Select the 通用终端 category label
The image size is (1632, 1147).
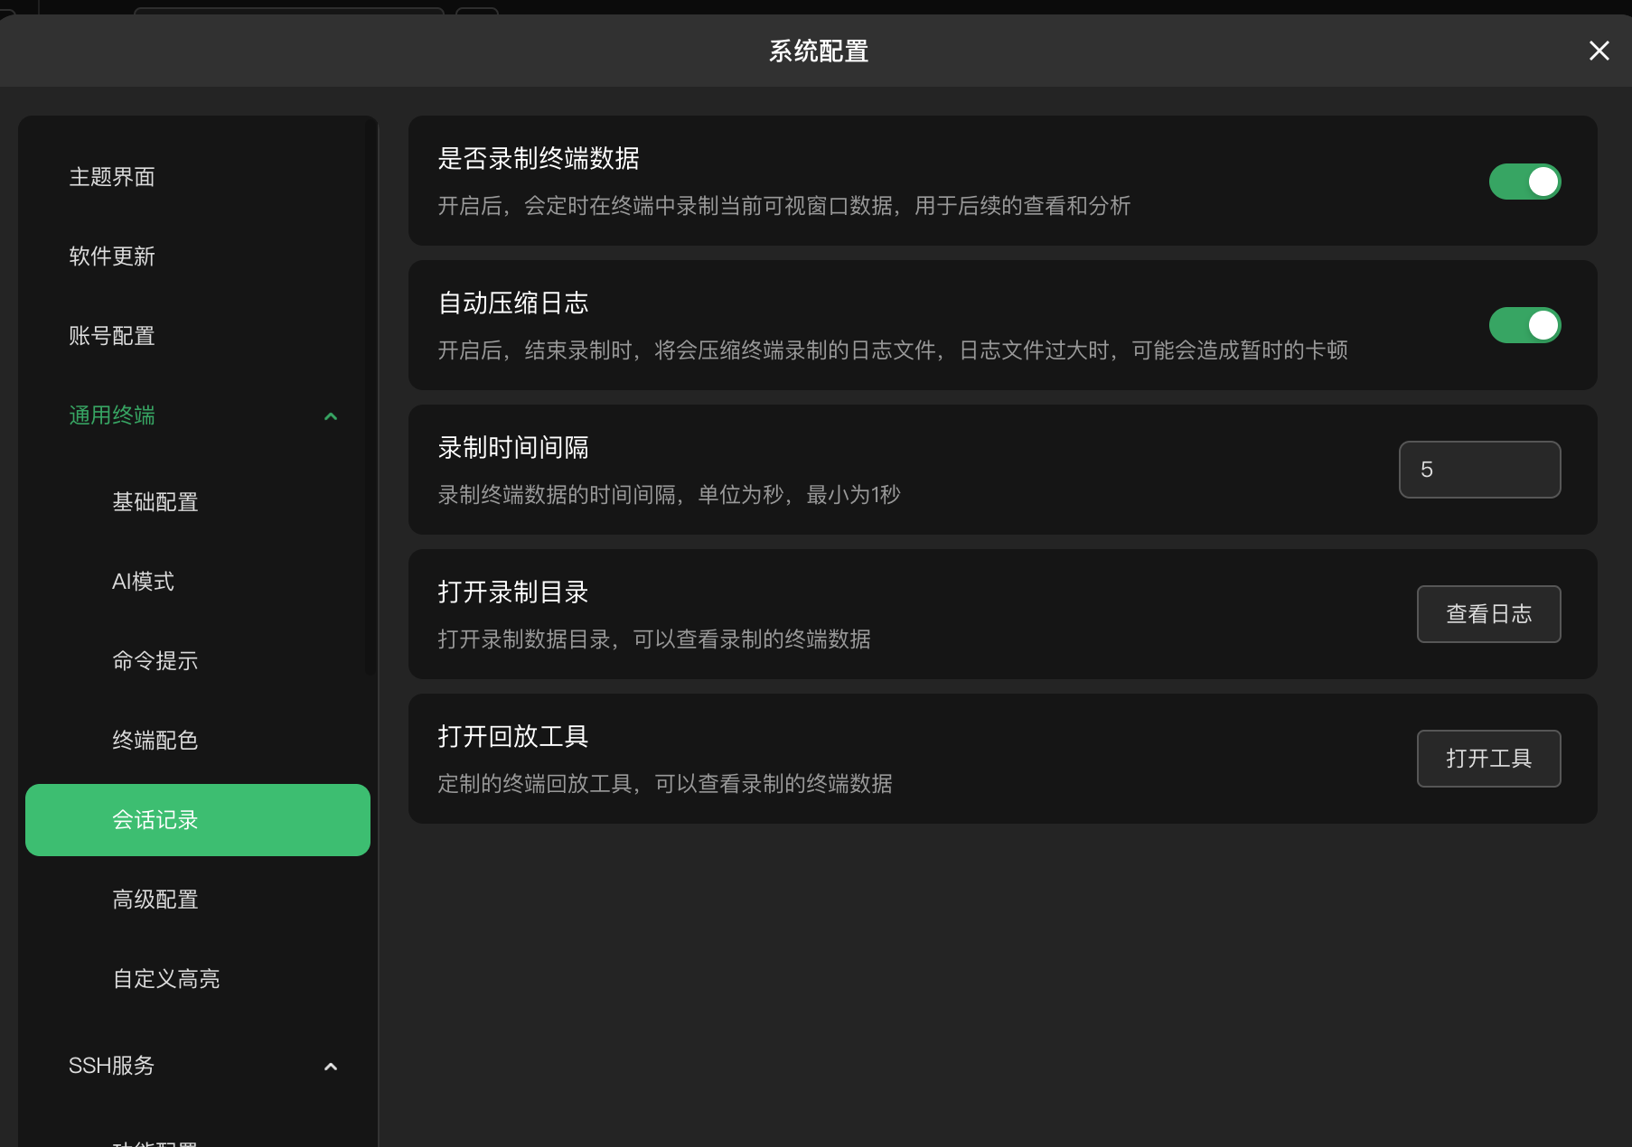tap(112, 415)
